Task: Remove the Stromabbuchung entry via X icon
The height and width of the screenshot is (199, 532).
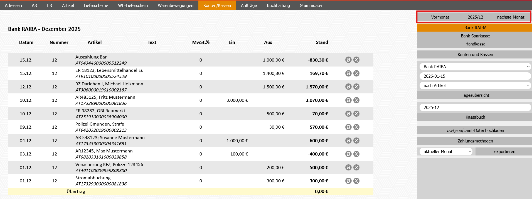Action: pos(356,181)
